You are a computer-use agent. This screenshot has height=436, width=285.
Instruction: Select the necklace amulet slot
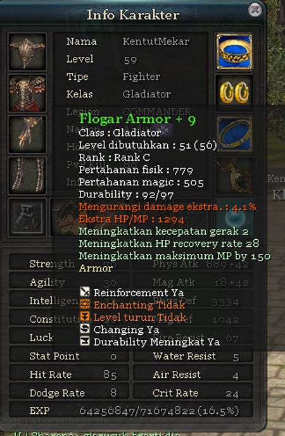[x=234, y=175]
